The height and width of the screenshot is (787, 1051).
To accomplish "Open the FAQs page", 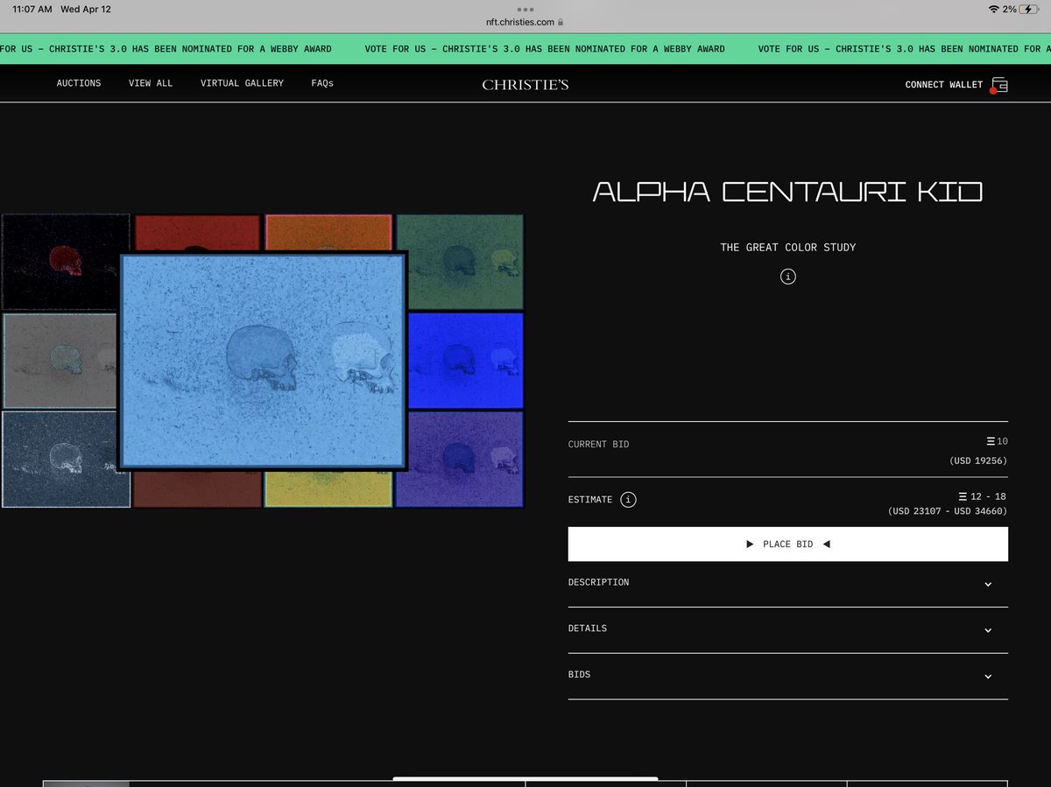I will 322,83.
